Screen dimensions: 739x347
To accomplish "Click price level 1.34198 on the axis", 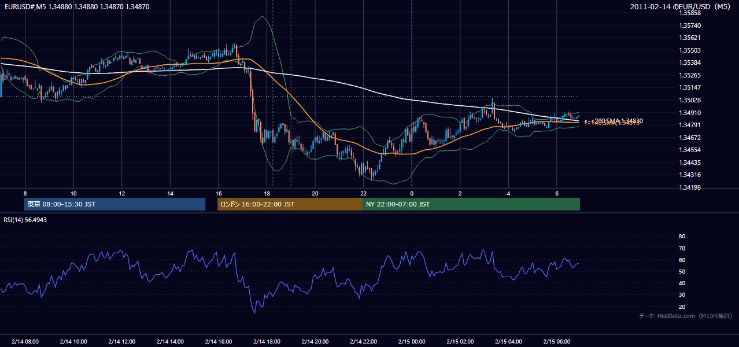I will pyautogui.click(x=691, y=187).
